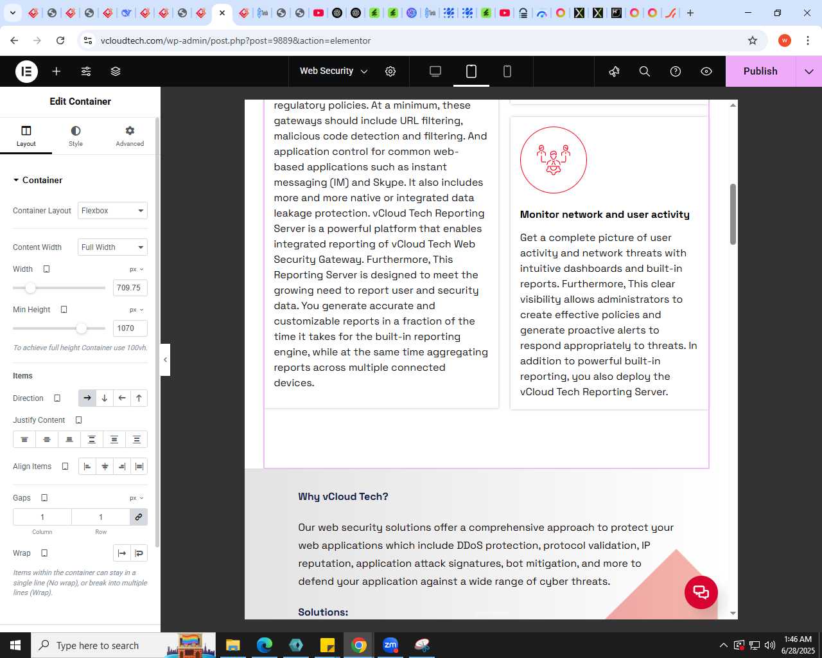Open Zoom from the taskbar

(x=390, y=645)
